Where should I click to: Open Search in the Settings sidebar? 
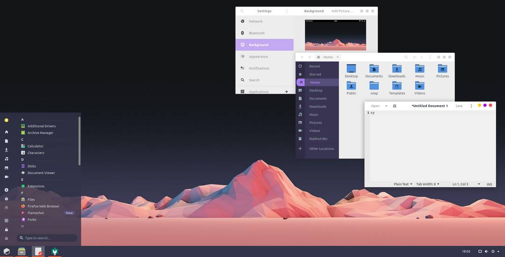click(264, 80)
